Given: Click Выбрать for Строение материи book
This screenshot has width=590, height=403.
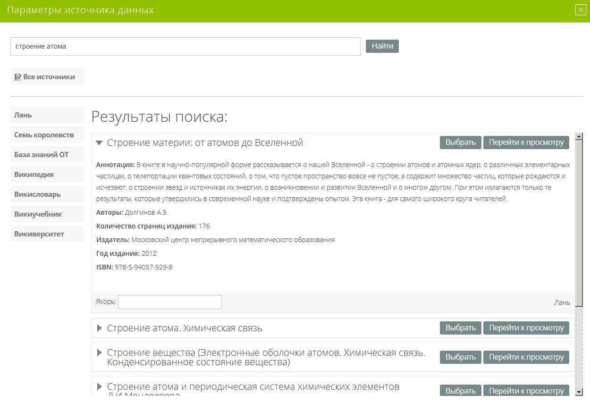Looking at the screenshot, I should (460, 143).
